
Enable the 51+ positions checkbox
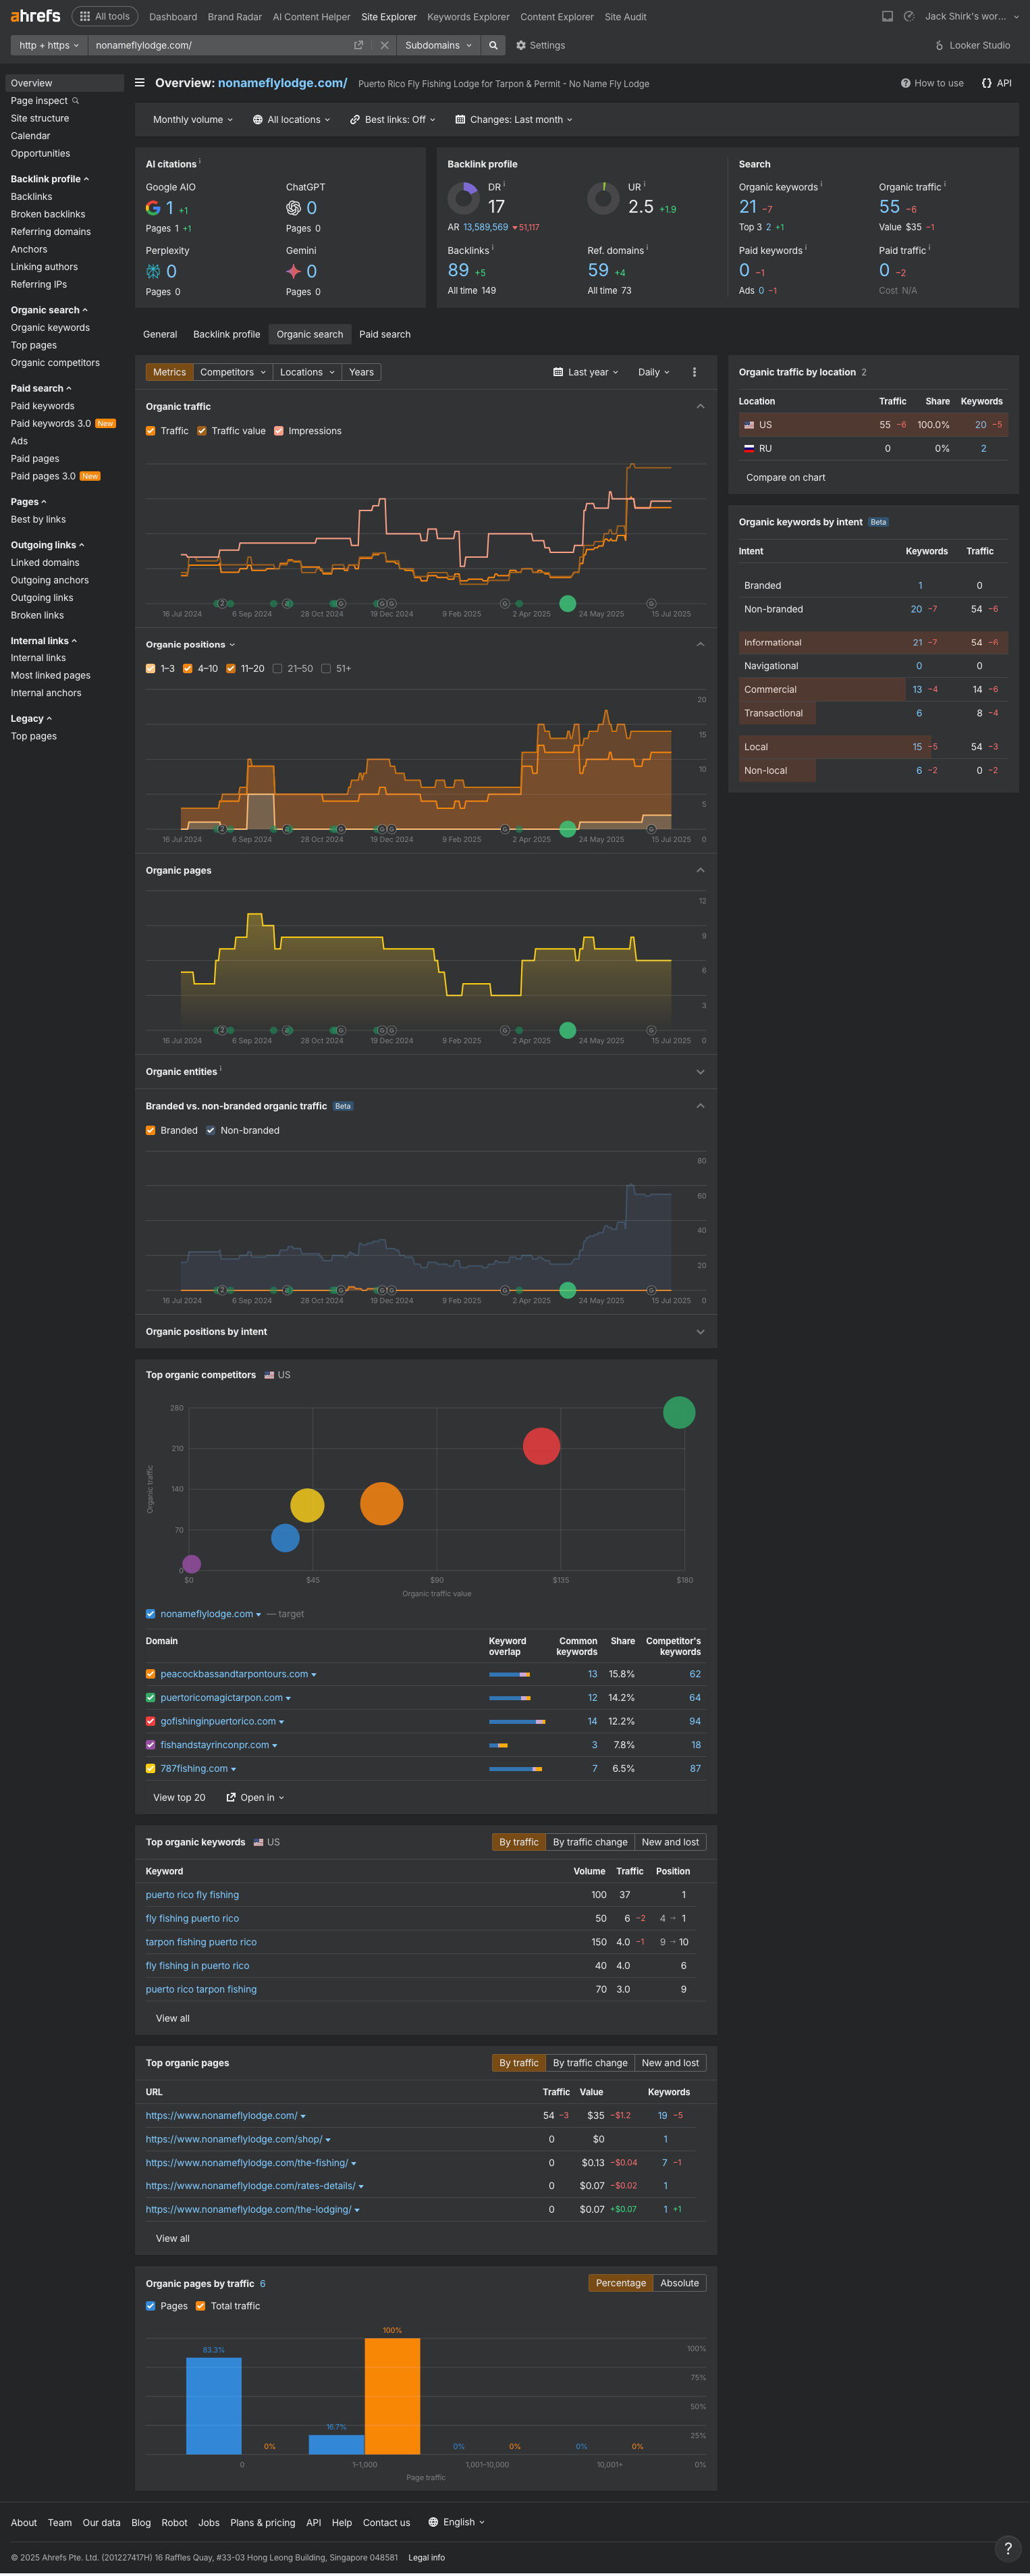[x=326, y=669]
